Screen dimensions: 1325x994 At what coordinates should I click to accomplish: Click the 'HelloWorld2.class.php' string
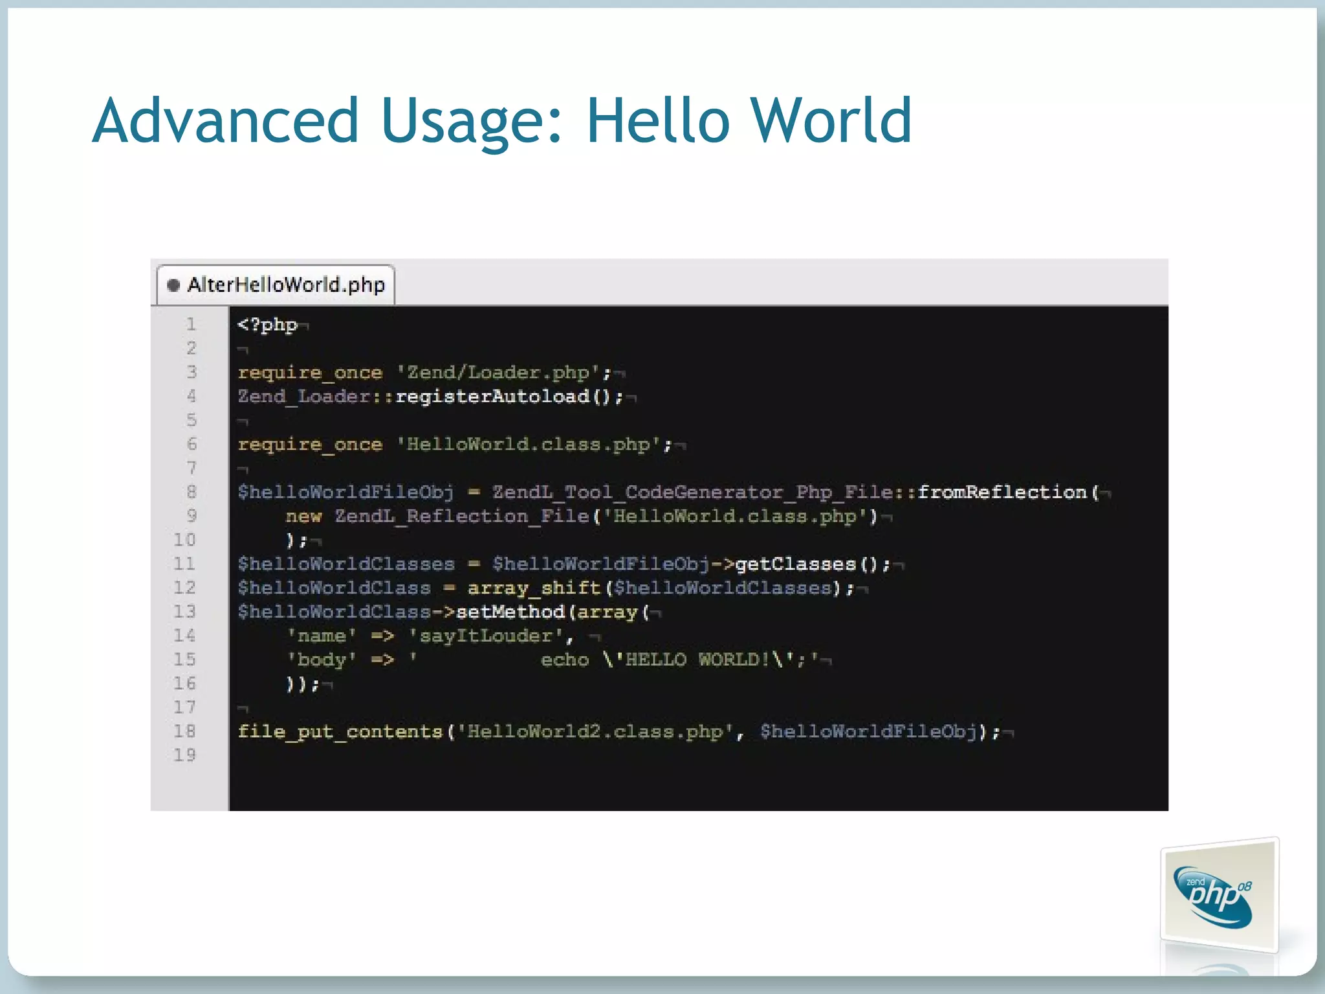pos(595,732)
